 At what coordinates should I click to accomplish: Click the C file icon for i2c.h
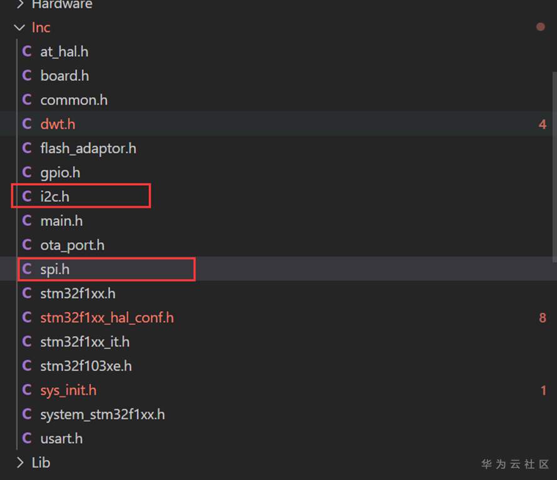[27, 197]
